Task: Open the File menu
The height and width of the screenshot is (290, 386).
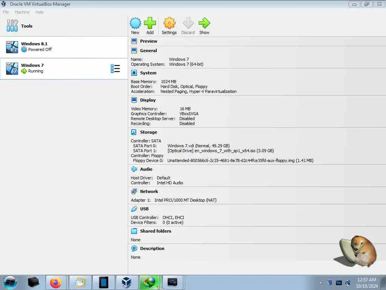Action: pos(6,12)
